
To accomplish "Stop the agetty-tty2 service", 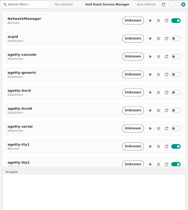I will coord(158,164).
